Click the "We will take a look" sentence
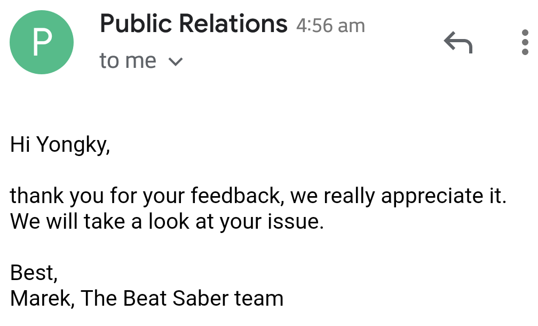 click(167, 221)
